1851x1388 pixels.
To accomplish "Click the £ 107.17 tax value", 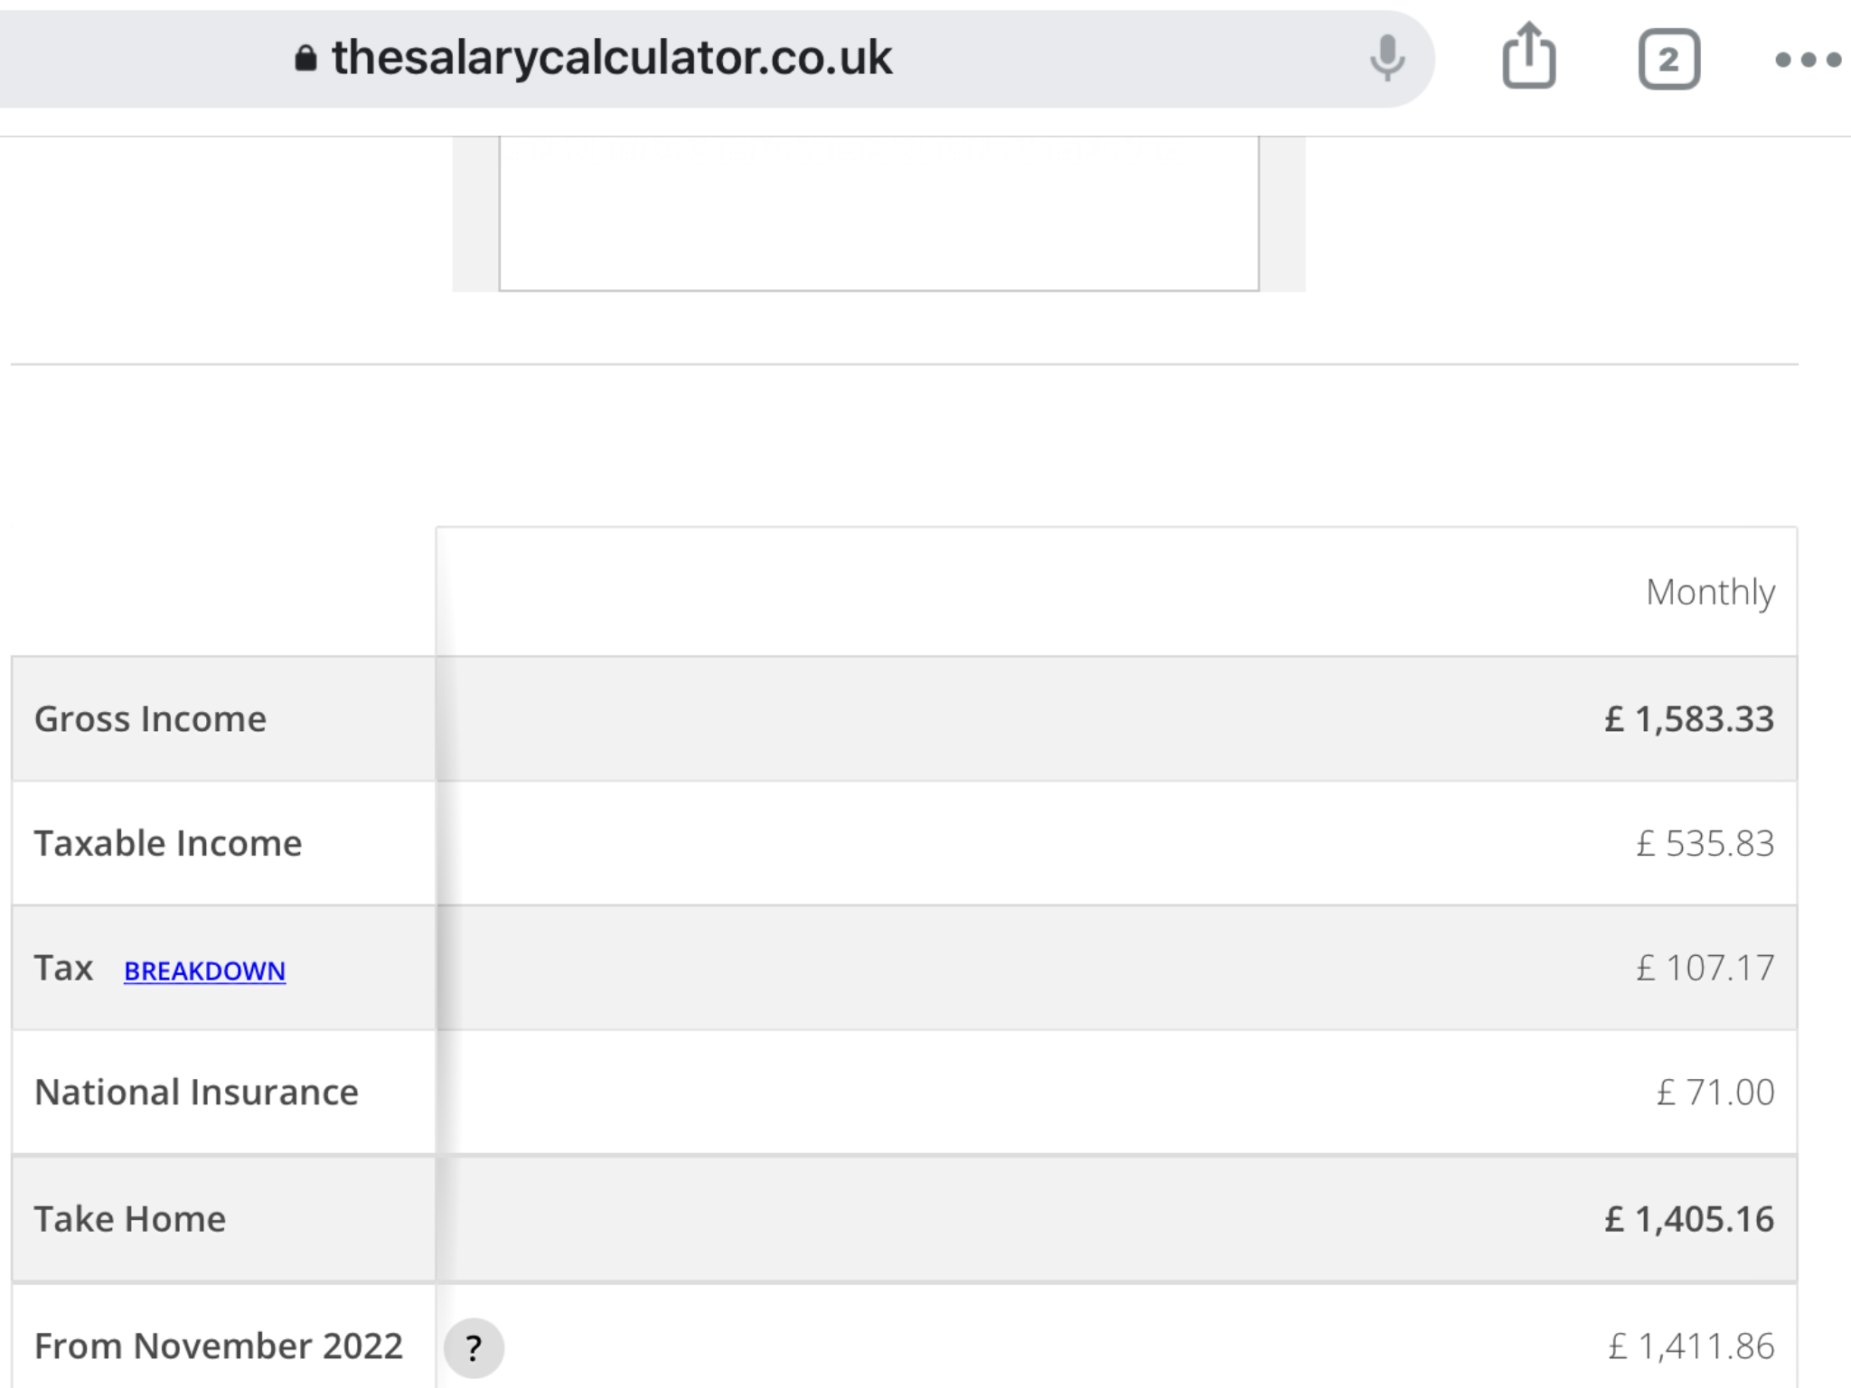I will point(1705,968).
